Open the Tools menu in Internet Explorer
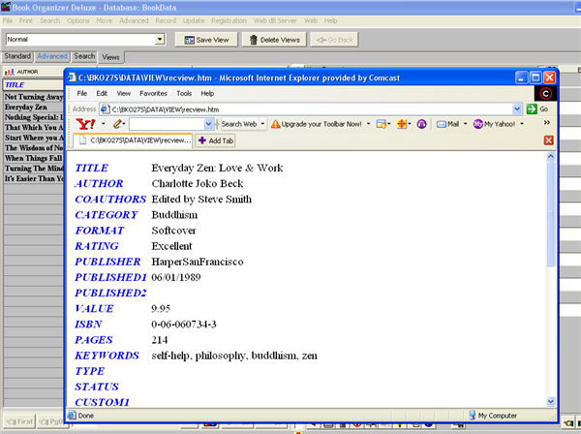The width and height of the screenshot is (581, 434). 184,93
